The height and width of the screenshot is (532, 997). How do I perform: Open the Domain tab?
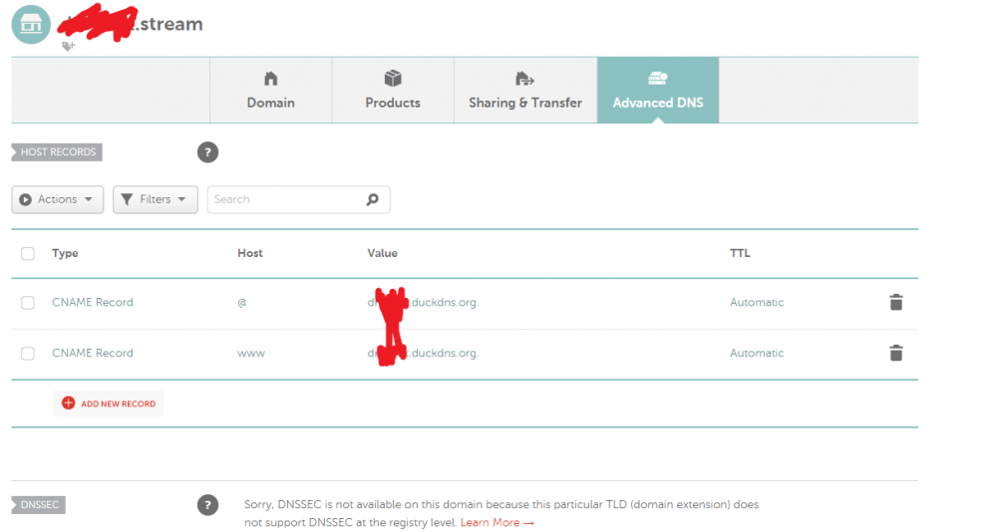pyautogui.click(x=271, y=91)
